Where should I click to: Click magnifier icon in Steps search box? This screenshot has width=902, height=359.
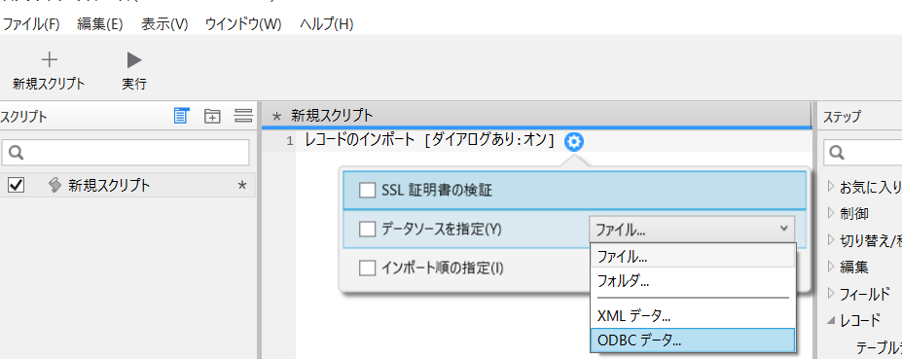tap(837, 153)
